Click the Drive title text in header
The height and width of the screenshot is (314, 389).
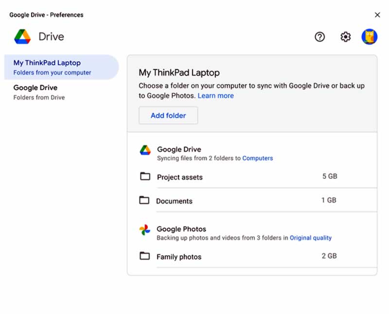coord(52,37)
